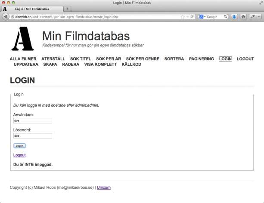Open the downloads arrow icon
264x203 pixels.
click(234, 17)
